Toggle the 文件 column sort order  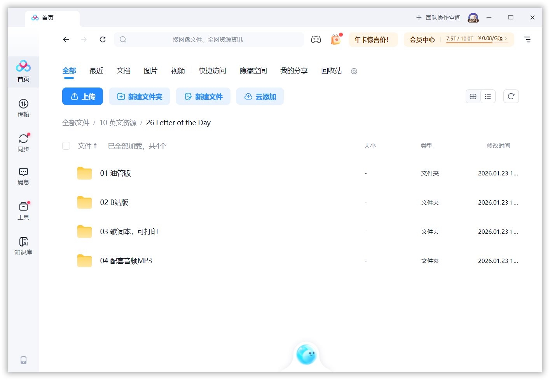pyautogui.click(x=87, y=146)
